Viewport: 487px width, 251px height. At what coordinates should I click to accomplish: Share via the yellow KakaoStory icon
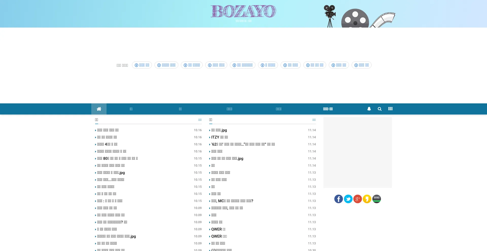(367, 199)
